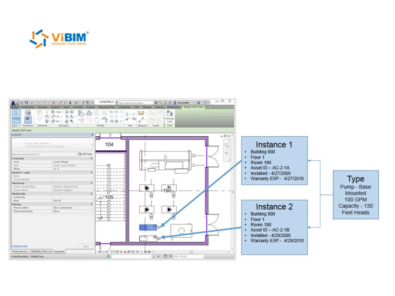
Task: Open the Help question mark icon
Action: [205, 103]
